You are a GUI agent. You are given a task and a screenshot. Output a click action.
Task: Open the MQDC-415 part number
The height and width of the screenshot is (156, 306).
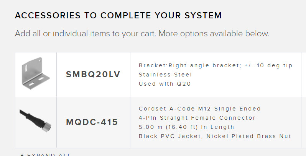(92, 122)
